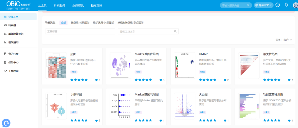Like the 相关性热图 heart icon
The height and width of the screenshot is (128, 298).
click(289, 80)
